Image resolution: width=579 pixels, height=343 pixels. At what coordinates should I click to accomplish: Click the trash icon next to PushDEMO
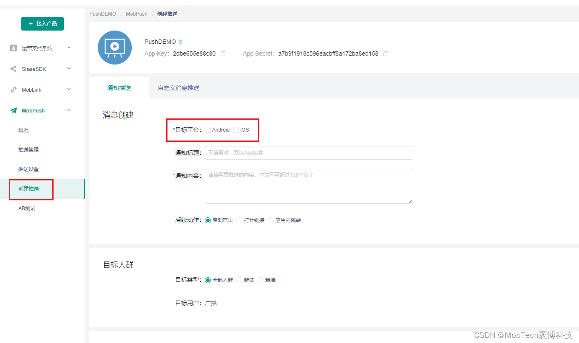pyautogui.click(x=181, y=42)
